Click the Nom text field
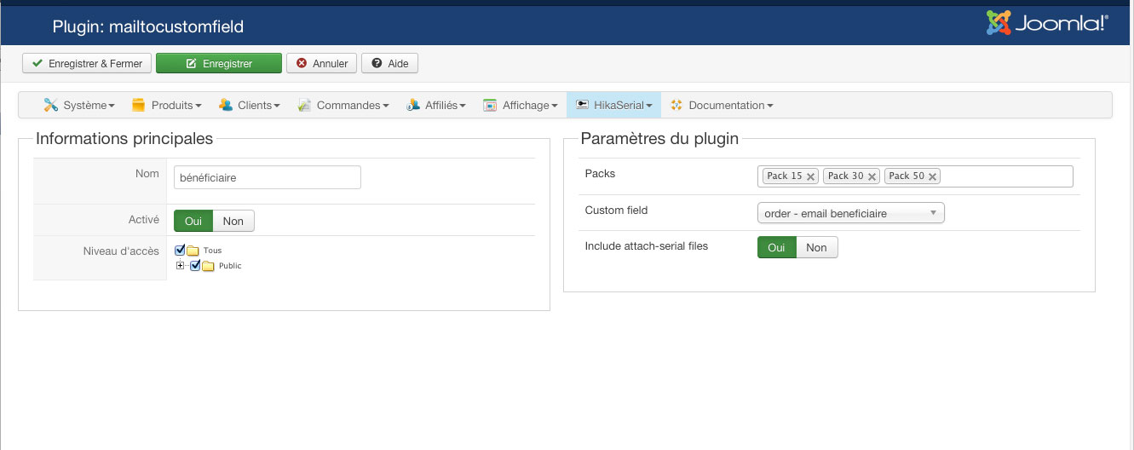The width and height of the screenshot is (1134, 450). pos(267,177)
